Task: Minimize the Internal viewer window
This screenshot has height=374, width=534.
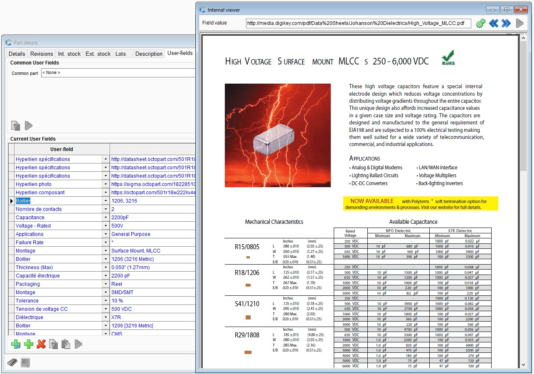Action: coord(493,10)
